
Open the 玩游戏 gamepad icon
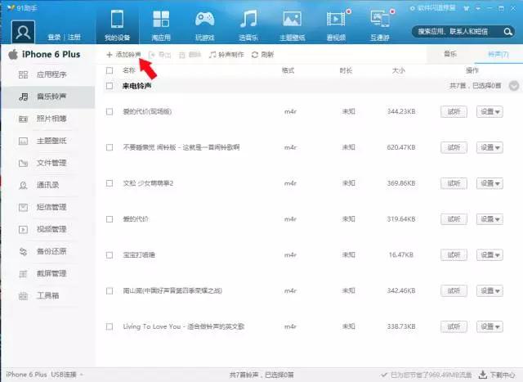tap(204, 19)
